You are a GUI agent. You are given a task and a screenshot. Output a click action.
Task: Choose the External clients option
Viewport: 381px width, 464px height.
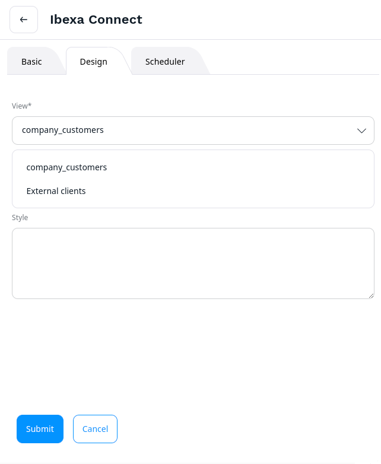[x=56, y=191]
